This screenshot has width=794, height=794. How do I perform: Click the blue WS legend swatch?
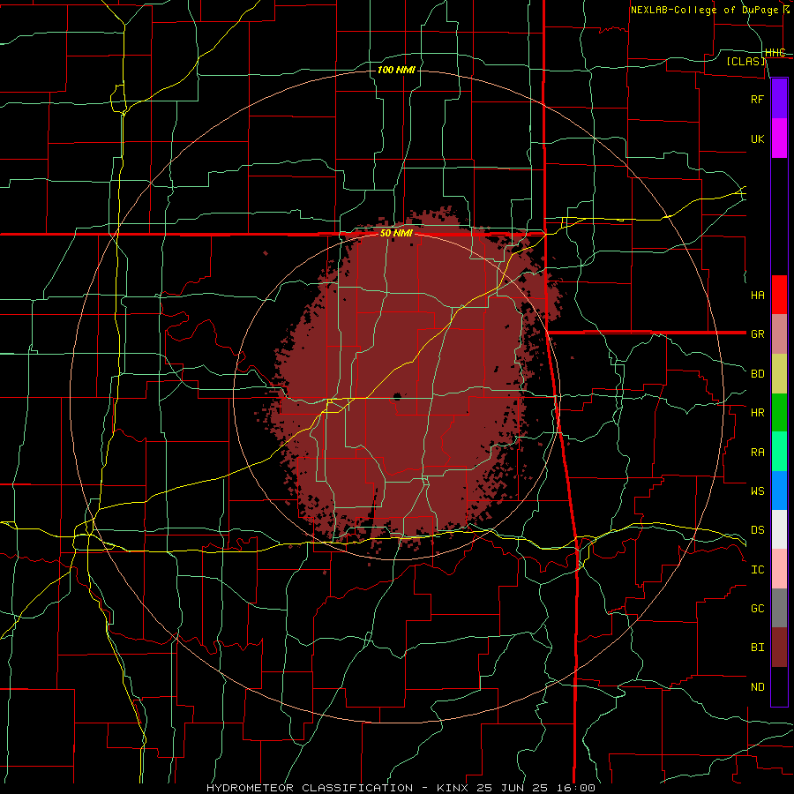tap(779, 491)
